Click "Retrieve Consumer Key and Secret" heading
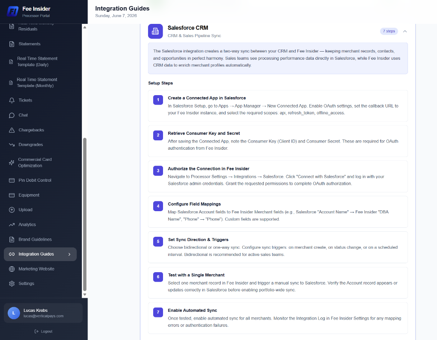 [204, 134]
